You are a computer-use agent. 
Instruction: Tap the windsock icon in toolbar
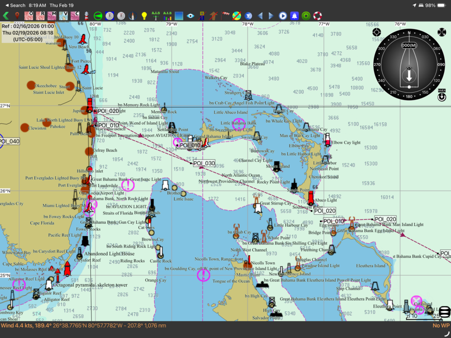[x=225, y=16]
